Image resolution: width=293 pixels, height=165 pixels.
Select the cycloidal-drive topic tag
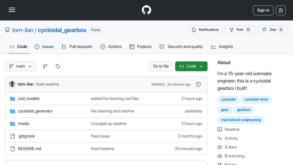tap(256, 99)
